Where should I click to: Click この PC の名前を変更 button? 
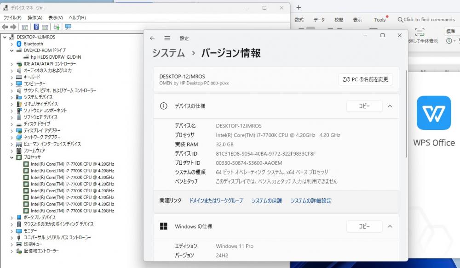[365, 79]
